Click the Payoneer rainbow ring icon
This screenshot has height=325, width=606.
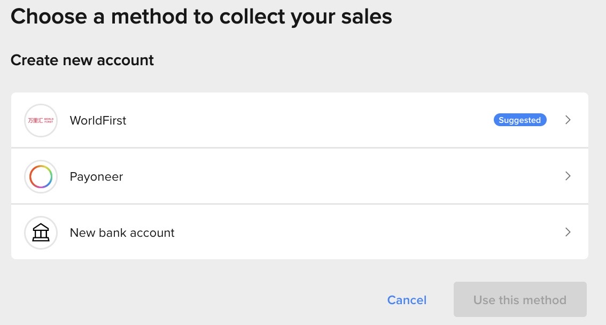pos(41,176)
